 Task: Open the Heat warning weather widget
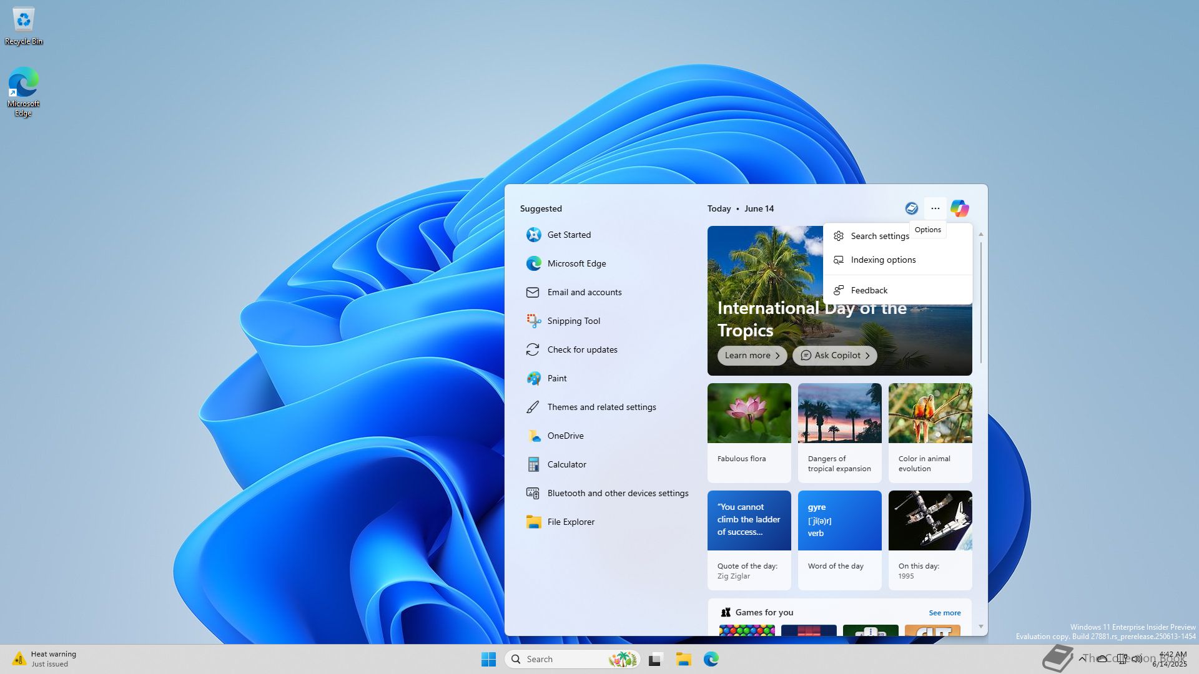coord(44,659)
